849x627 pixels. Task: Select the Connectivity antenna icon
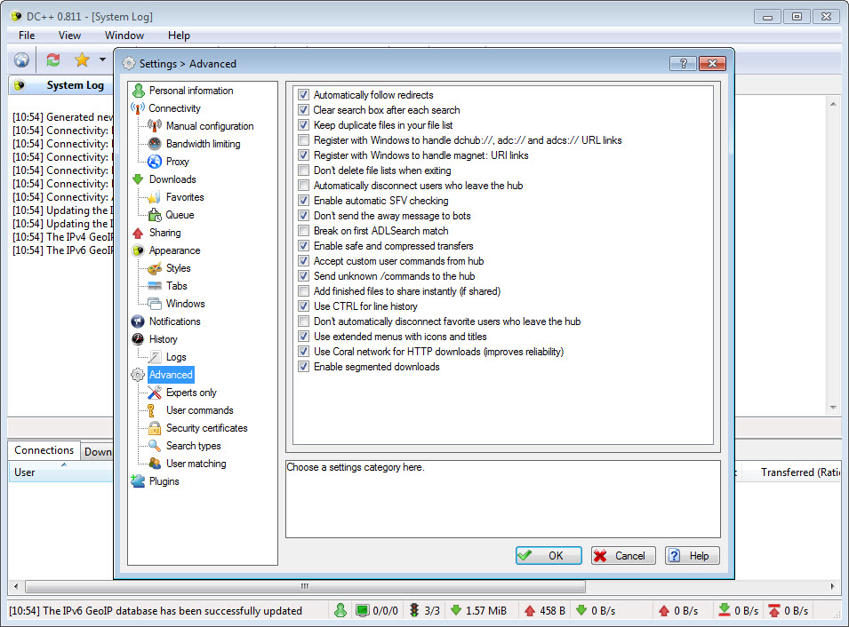coord(138,108)
